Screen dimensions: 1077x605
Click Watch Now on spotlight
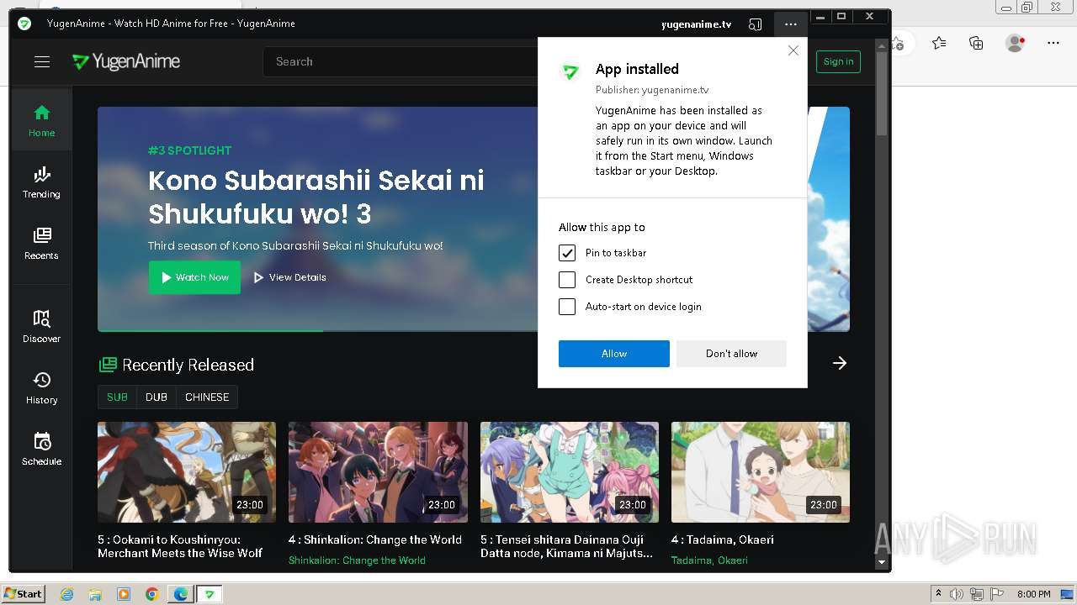[194, 277]
